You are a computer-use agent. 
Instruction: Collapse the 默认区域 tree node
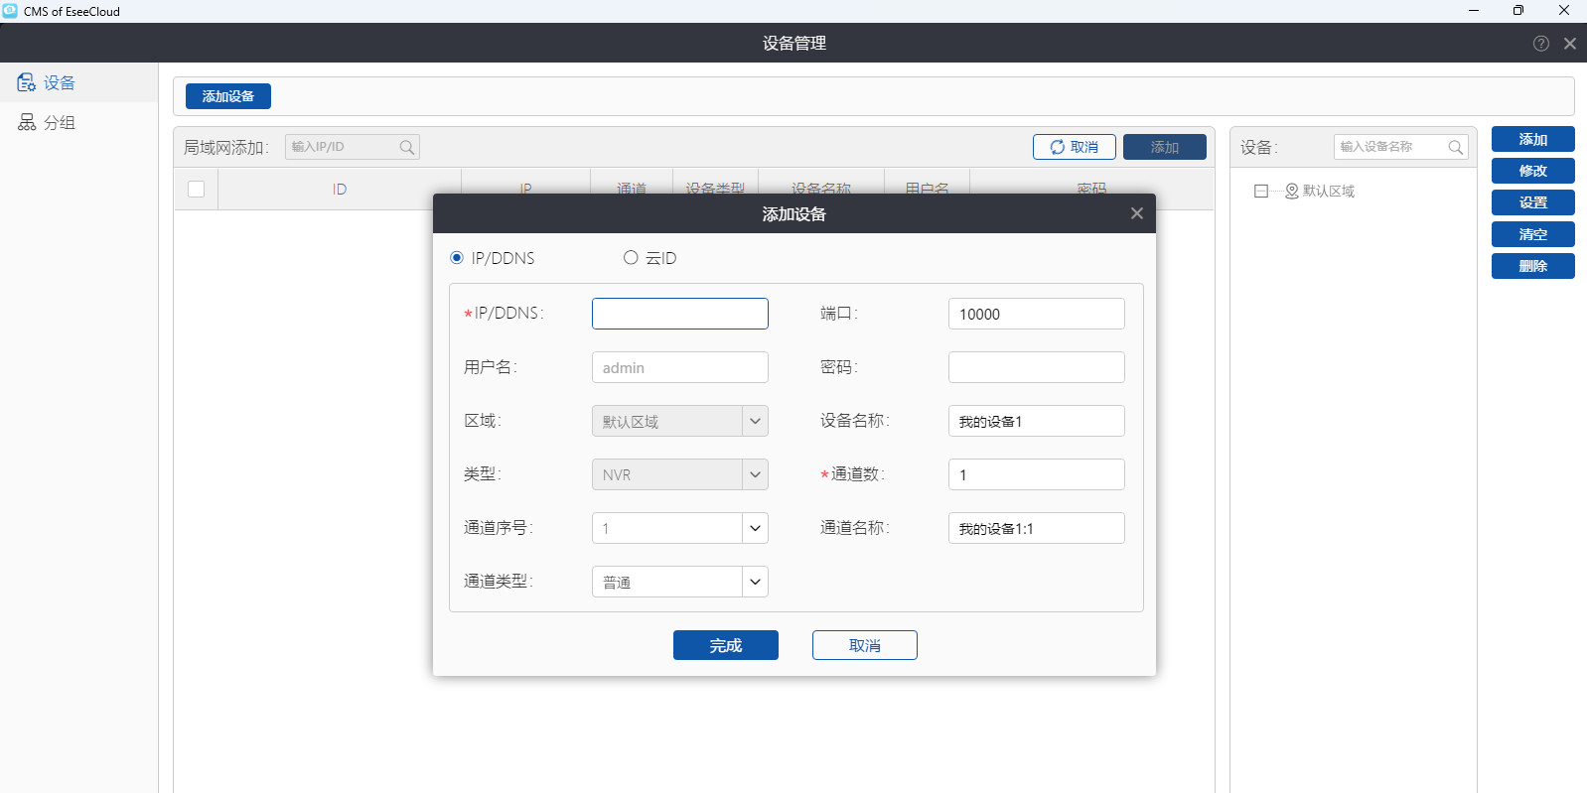click(x=1260, y=191)
